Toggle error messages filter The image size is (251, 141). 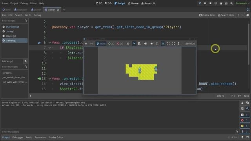point(244,120)
